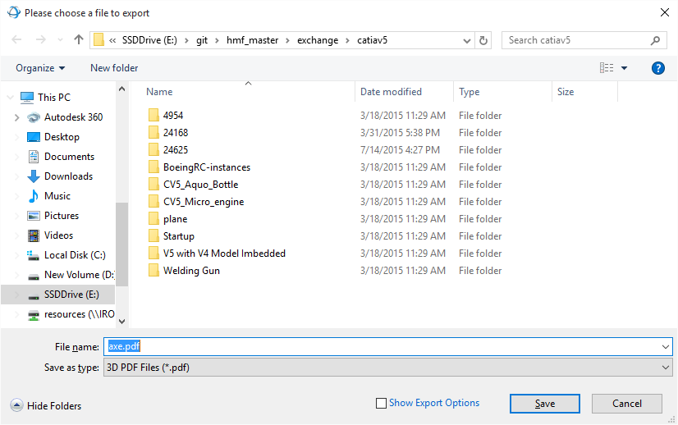Open the Organize menu

39,68
